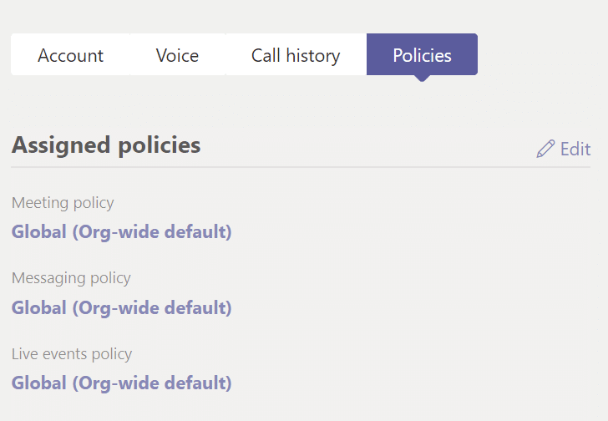Switch to the Account tab
This screenshot has width=608, height=421.
(x=70, y=54)
